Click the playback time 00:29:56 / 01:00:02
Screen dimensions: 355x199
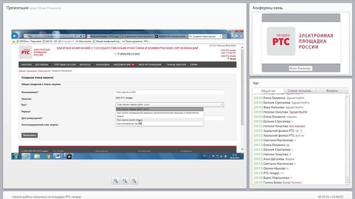point(331,197)
